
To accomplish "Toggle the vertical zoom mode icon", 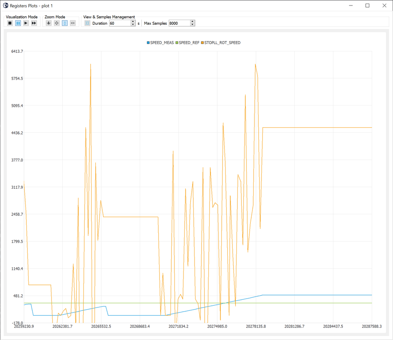I will click(65, 23).
